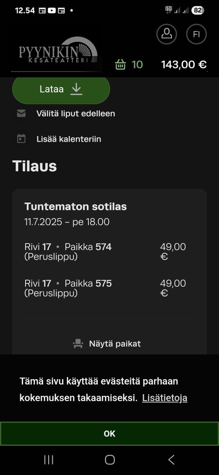The width and height of the screenshot is (219, 475).
Task: Click the seat armchair icon
Action: click(x=78, y=343)
